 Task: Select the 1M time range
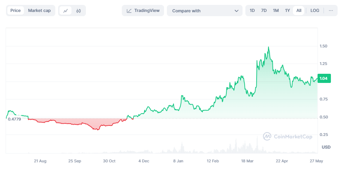coord(276,11)
